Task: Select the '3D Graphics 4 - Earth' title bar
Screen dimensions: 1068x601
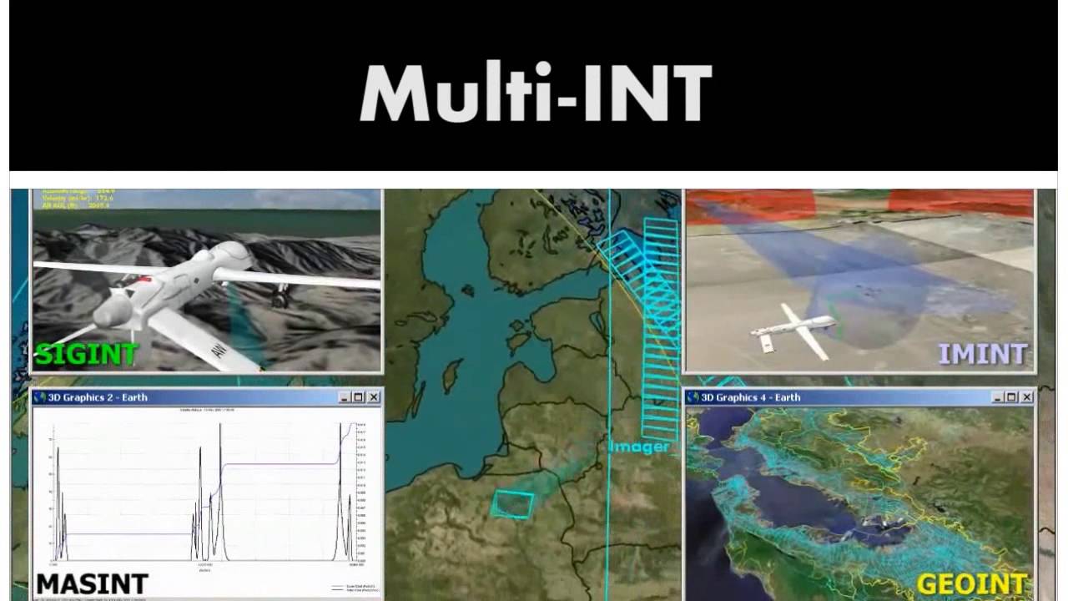Action: 860,397
